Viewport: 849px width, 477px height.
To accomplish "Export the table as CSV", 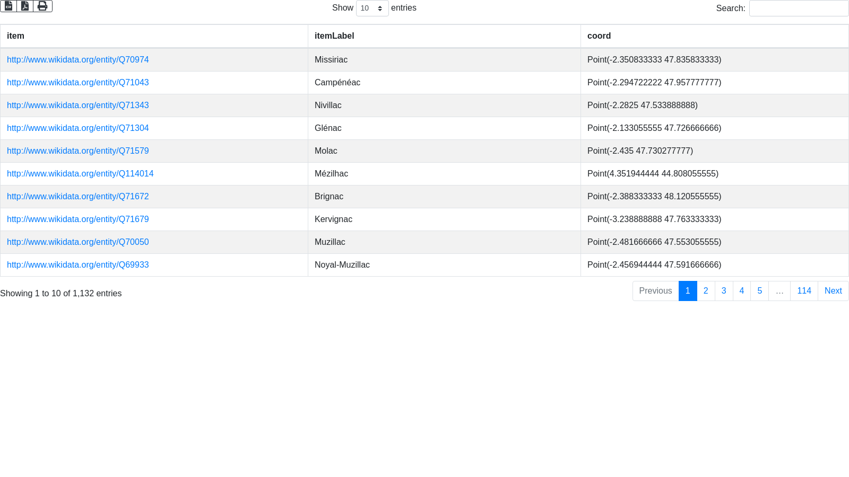I will point(8,6).
